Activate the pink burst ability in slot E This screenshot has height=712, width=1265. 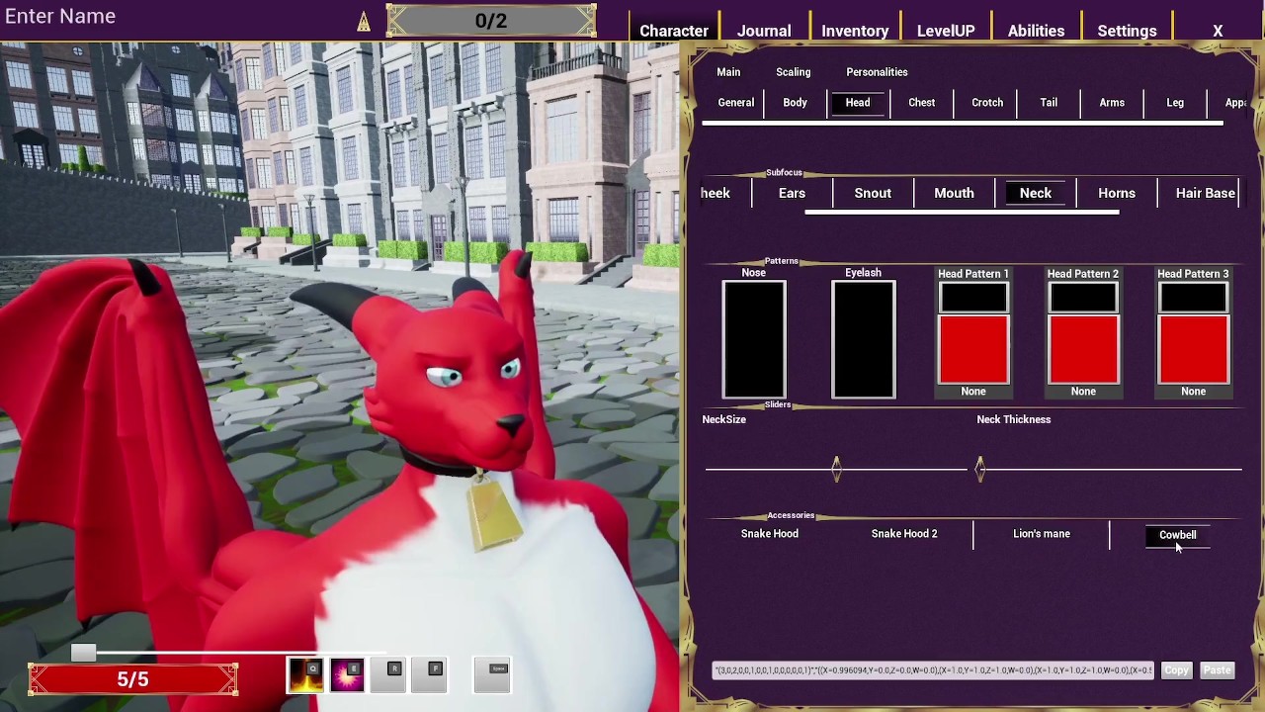pyautogui.click(x=347, y=674)
